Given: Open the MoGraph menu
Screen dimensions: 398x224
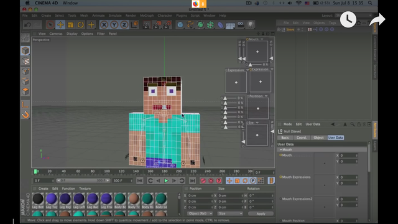Looking at the screenshot, I should 147,16.
